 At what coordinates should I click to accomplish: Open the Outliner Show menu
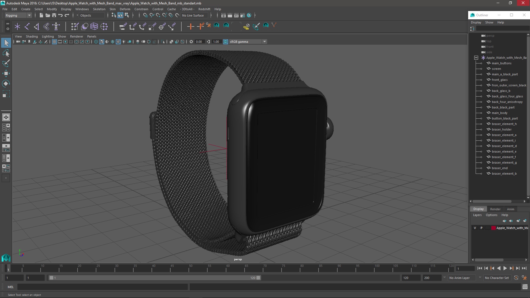point(489,22)
